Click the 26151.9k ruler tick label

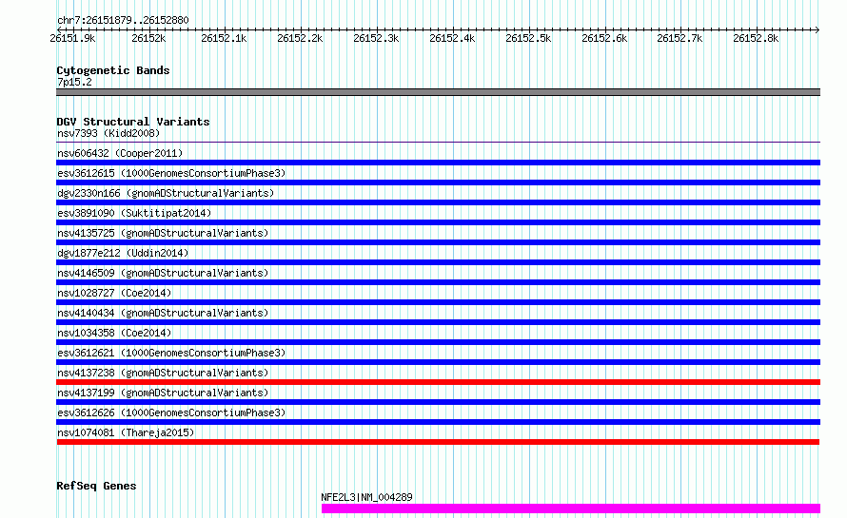pos(72,38)
